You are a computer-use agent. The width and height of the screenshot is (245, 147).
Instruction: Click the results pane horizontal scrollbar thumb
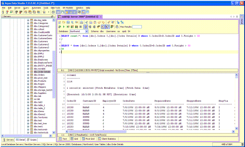point(97,132)
